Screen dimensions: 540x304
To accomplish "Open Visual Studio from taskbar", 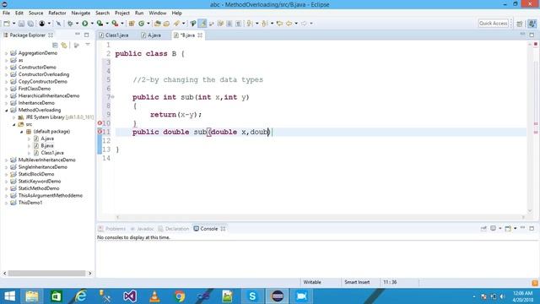I will pyautogui.click(x=130, y=296).
